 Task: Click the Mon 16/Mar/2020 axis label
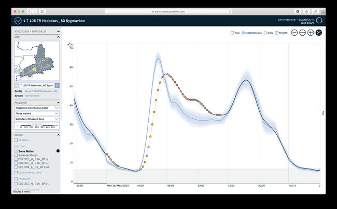(118, 186)
